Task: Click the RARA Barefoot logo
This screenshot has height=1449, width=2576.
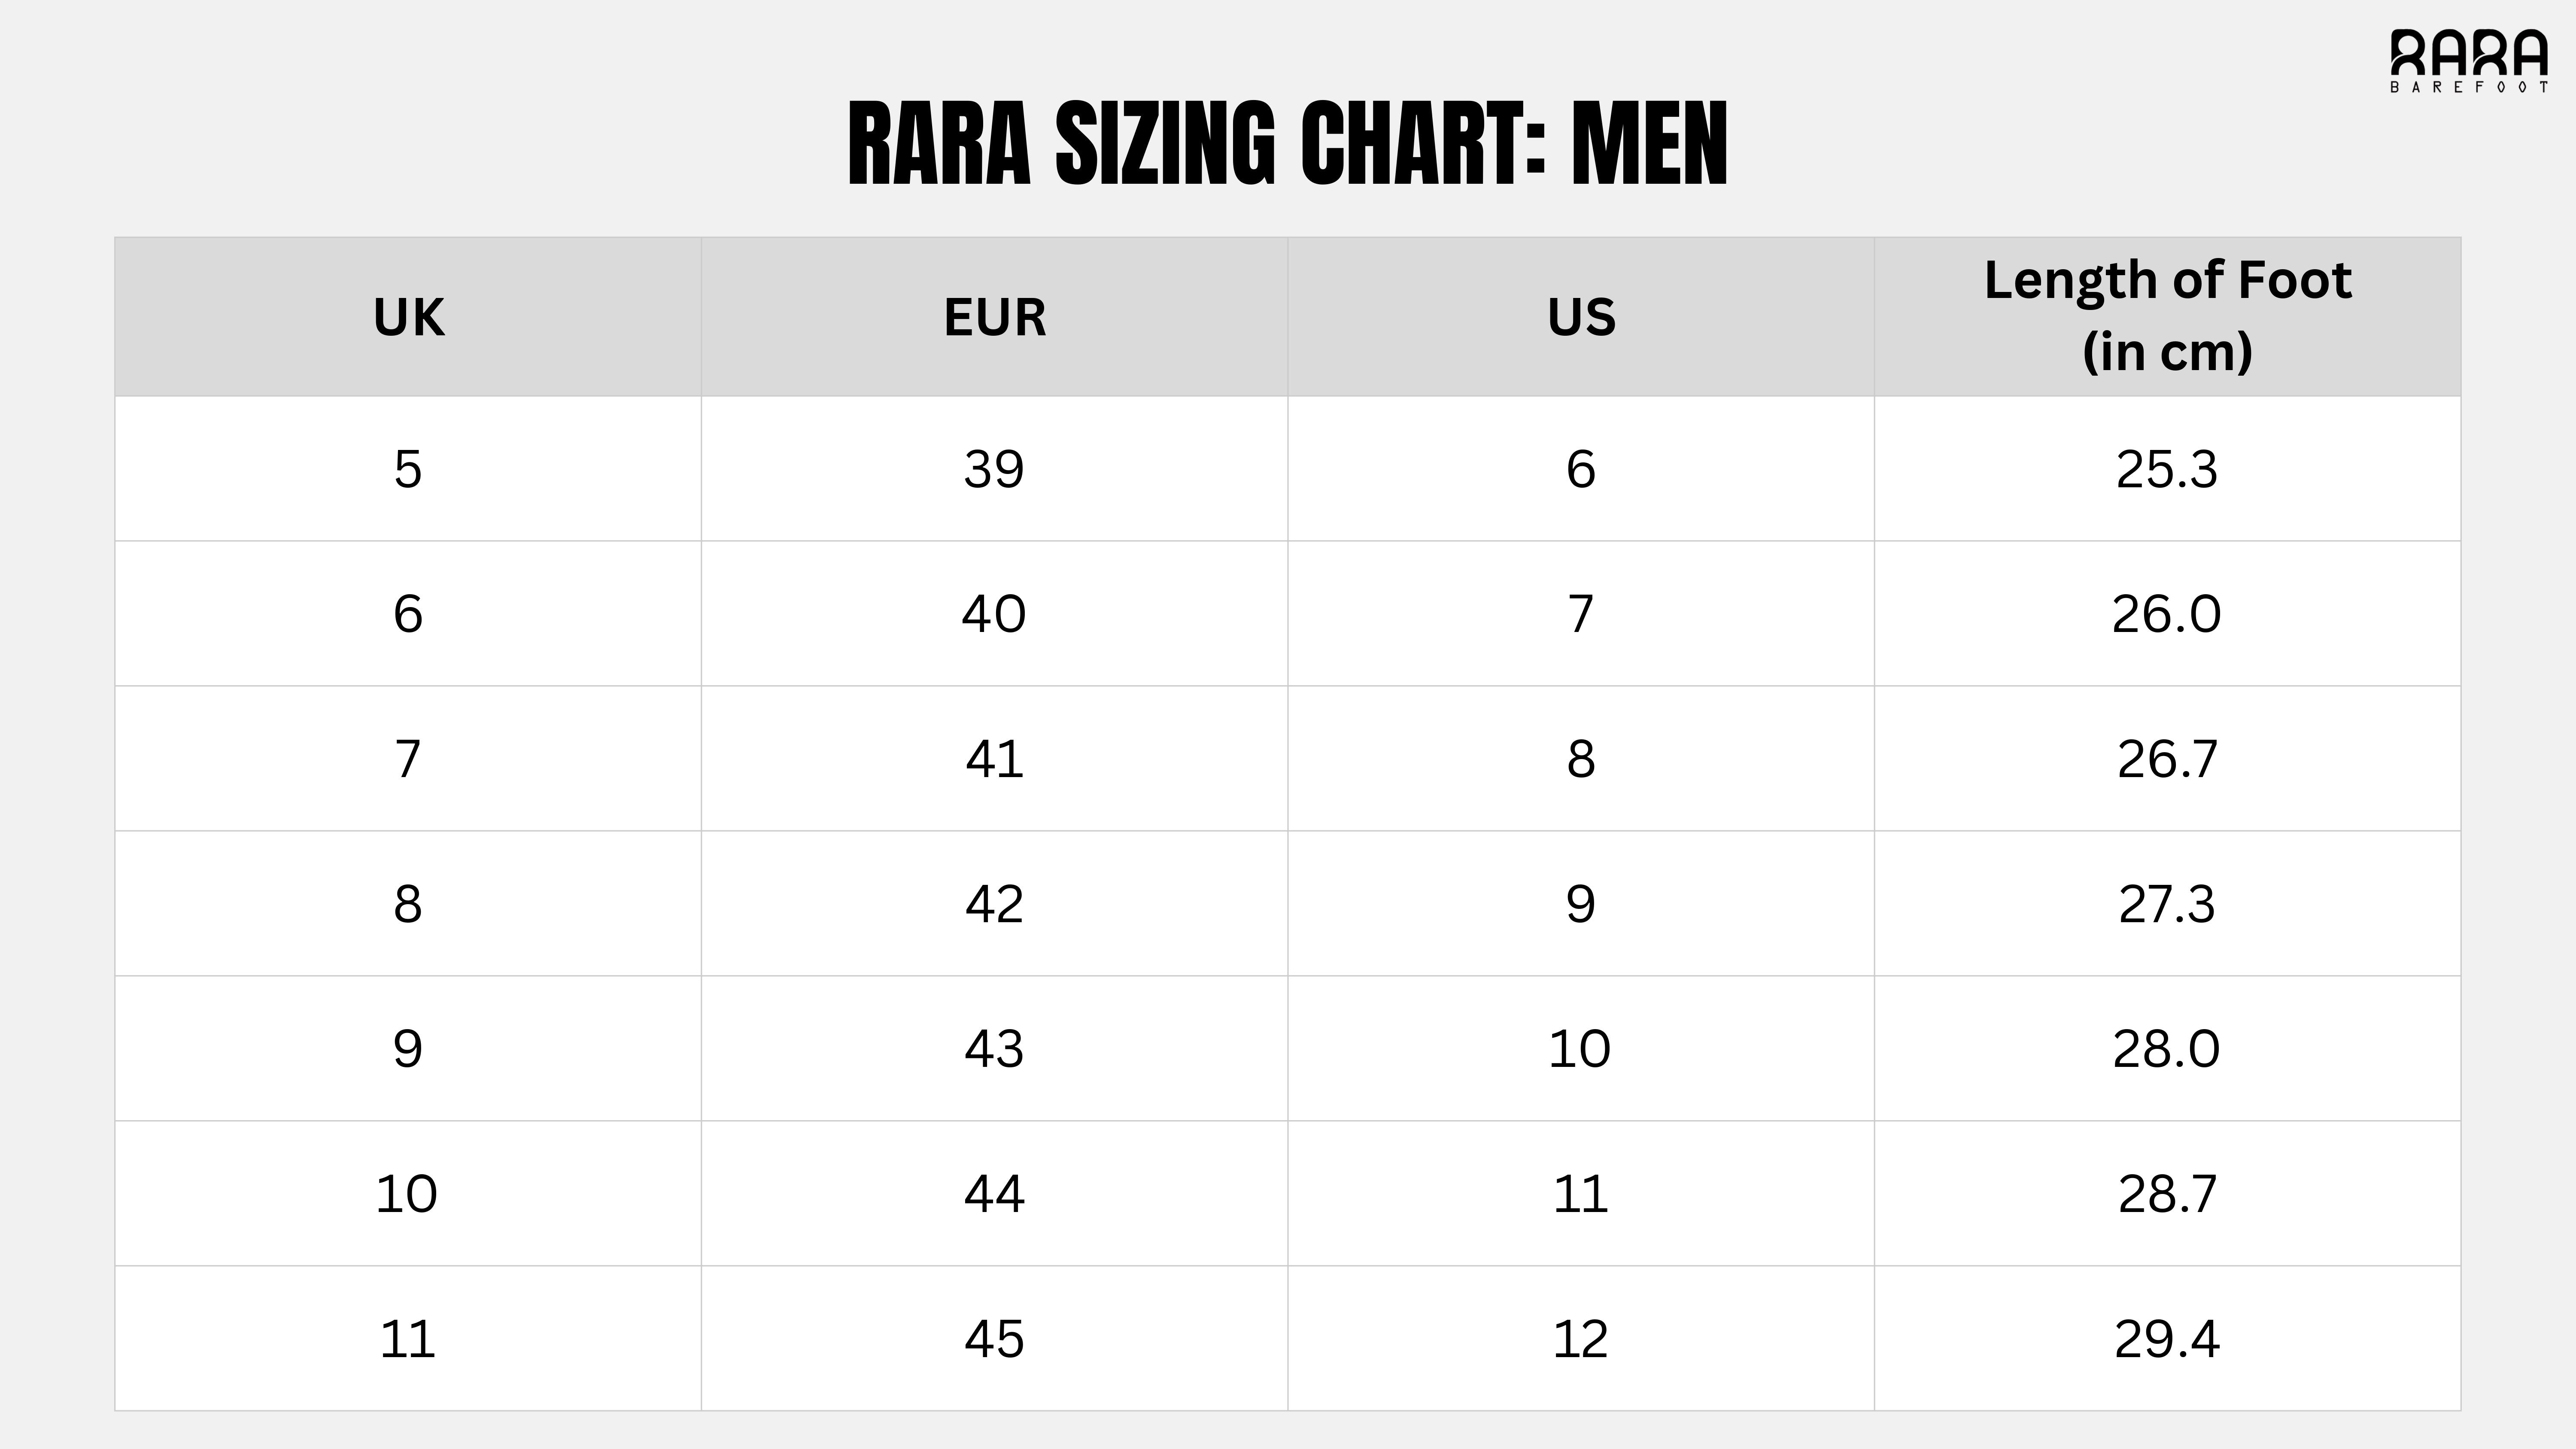Action: tap(2468, 60)
